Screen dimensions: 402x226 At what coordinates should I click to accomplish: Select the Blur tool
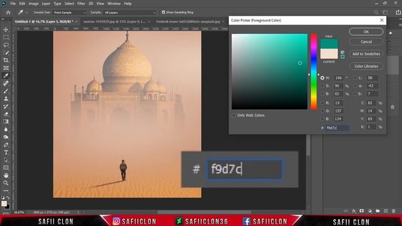(6, 129)
